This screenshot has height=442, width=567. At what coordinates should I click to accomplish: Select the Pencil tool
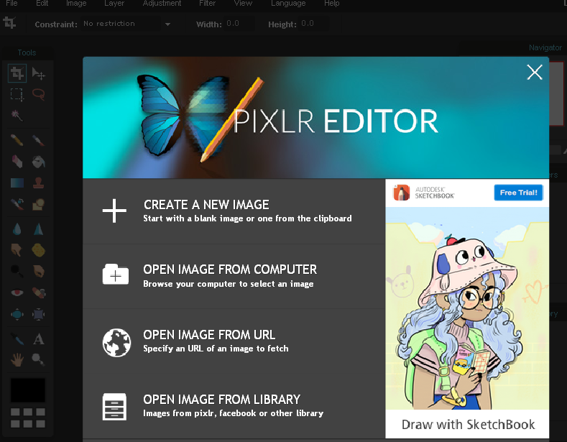coord(17,140)
